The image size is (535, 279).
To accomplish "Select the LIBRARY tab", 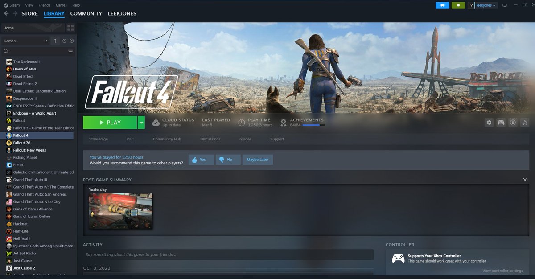I will tap(54, 13).
